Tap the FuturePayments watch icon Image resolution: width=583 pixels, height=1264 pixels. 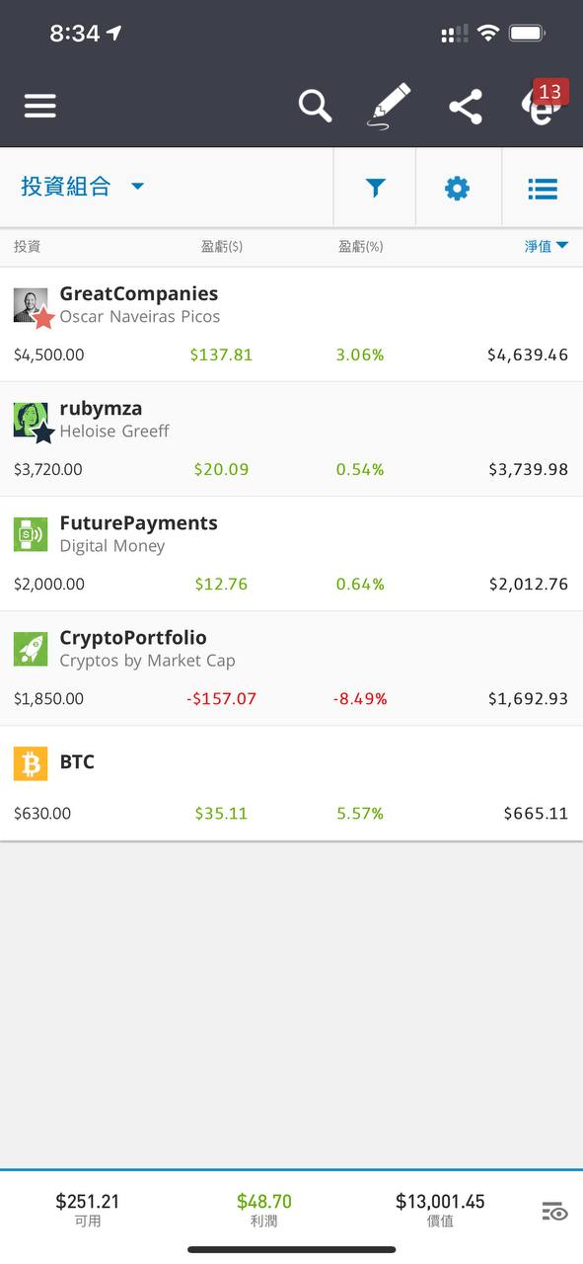(x=31, y=534)
